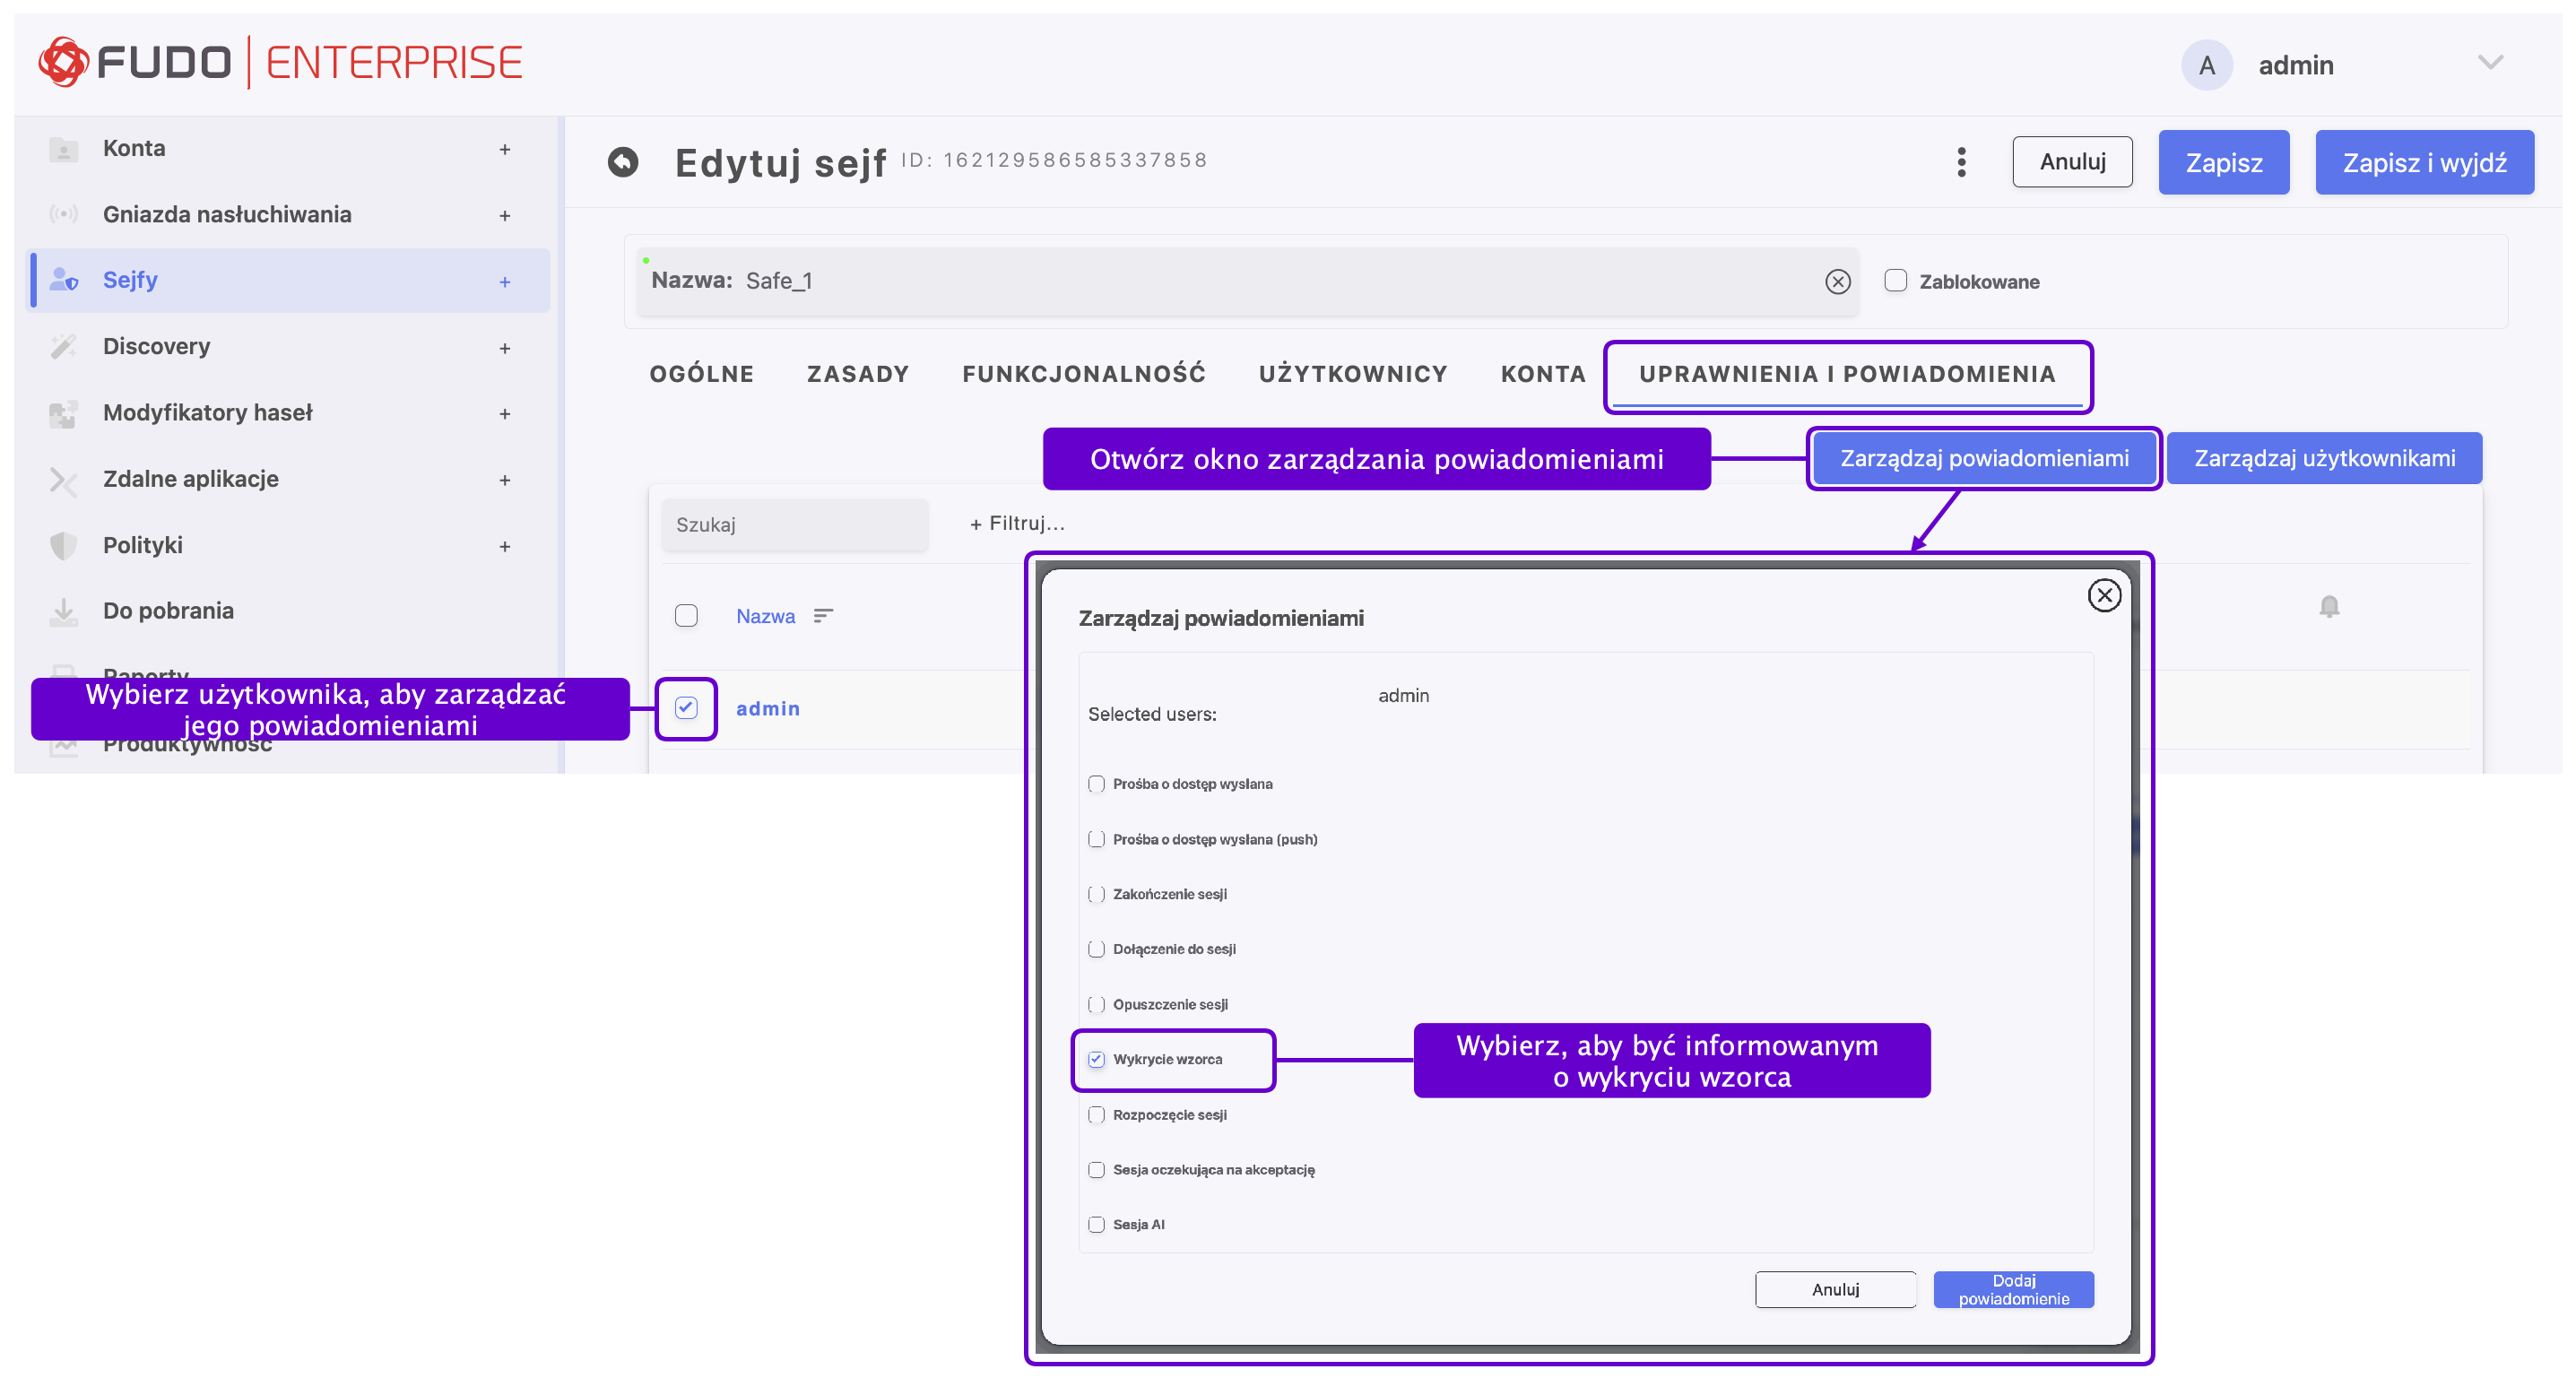Click the top Anuluj button in header
The width and height of the screenshot is (2576, 1378).
point(2072,162)
